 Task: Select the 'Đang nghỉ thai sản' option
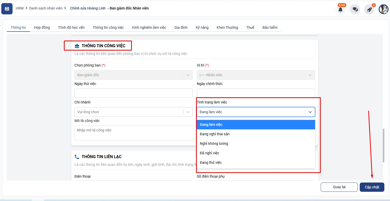[215, 134]
